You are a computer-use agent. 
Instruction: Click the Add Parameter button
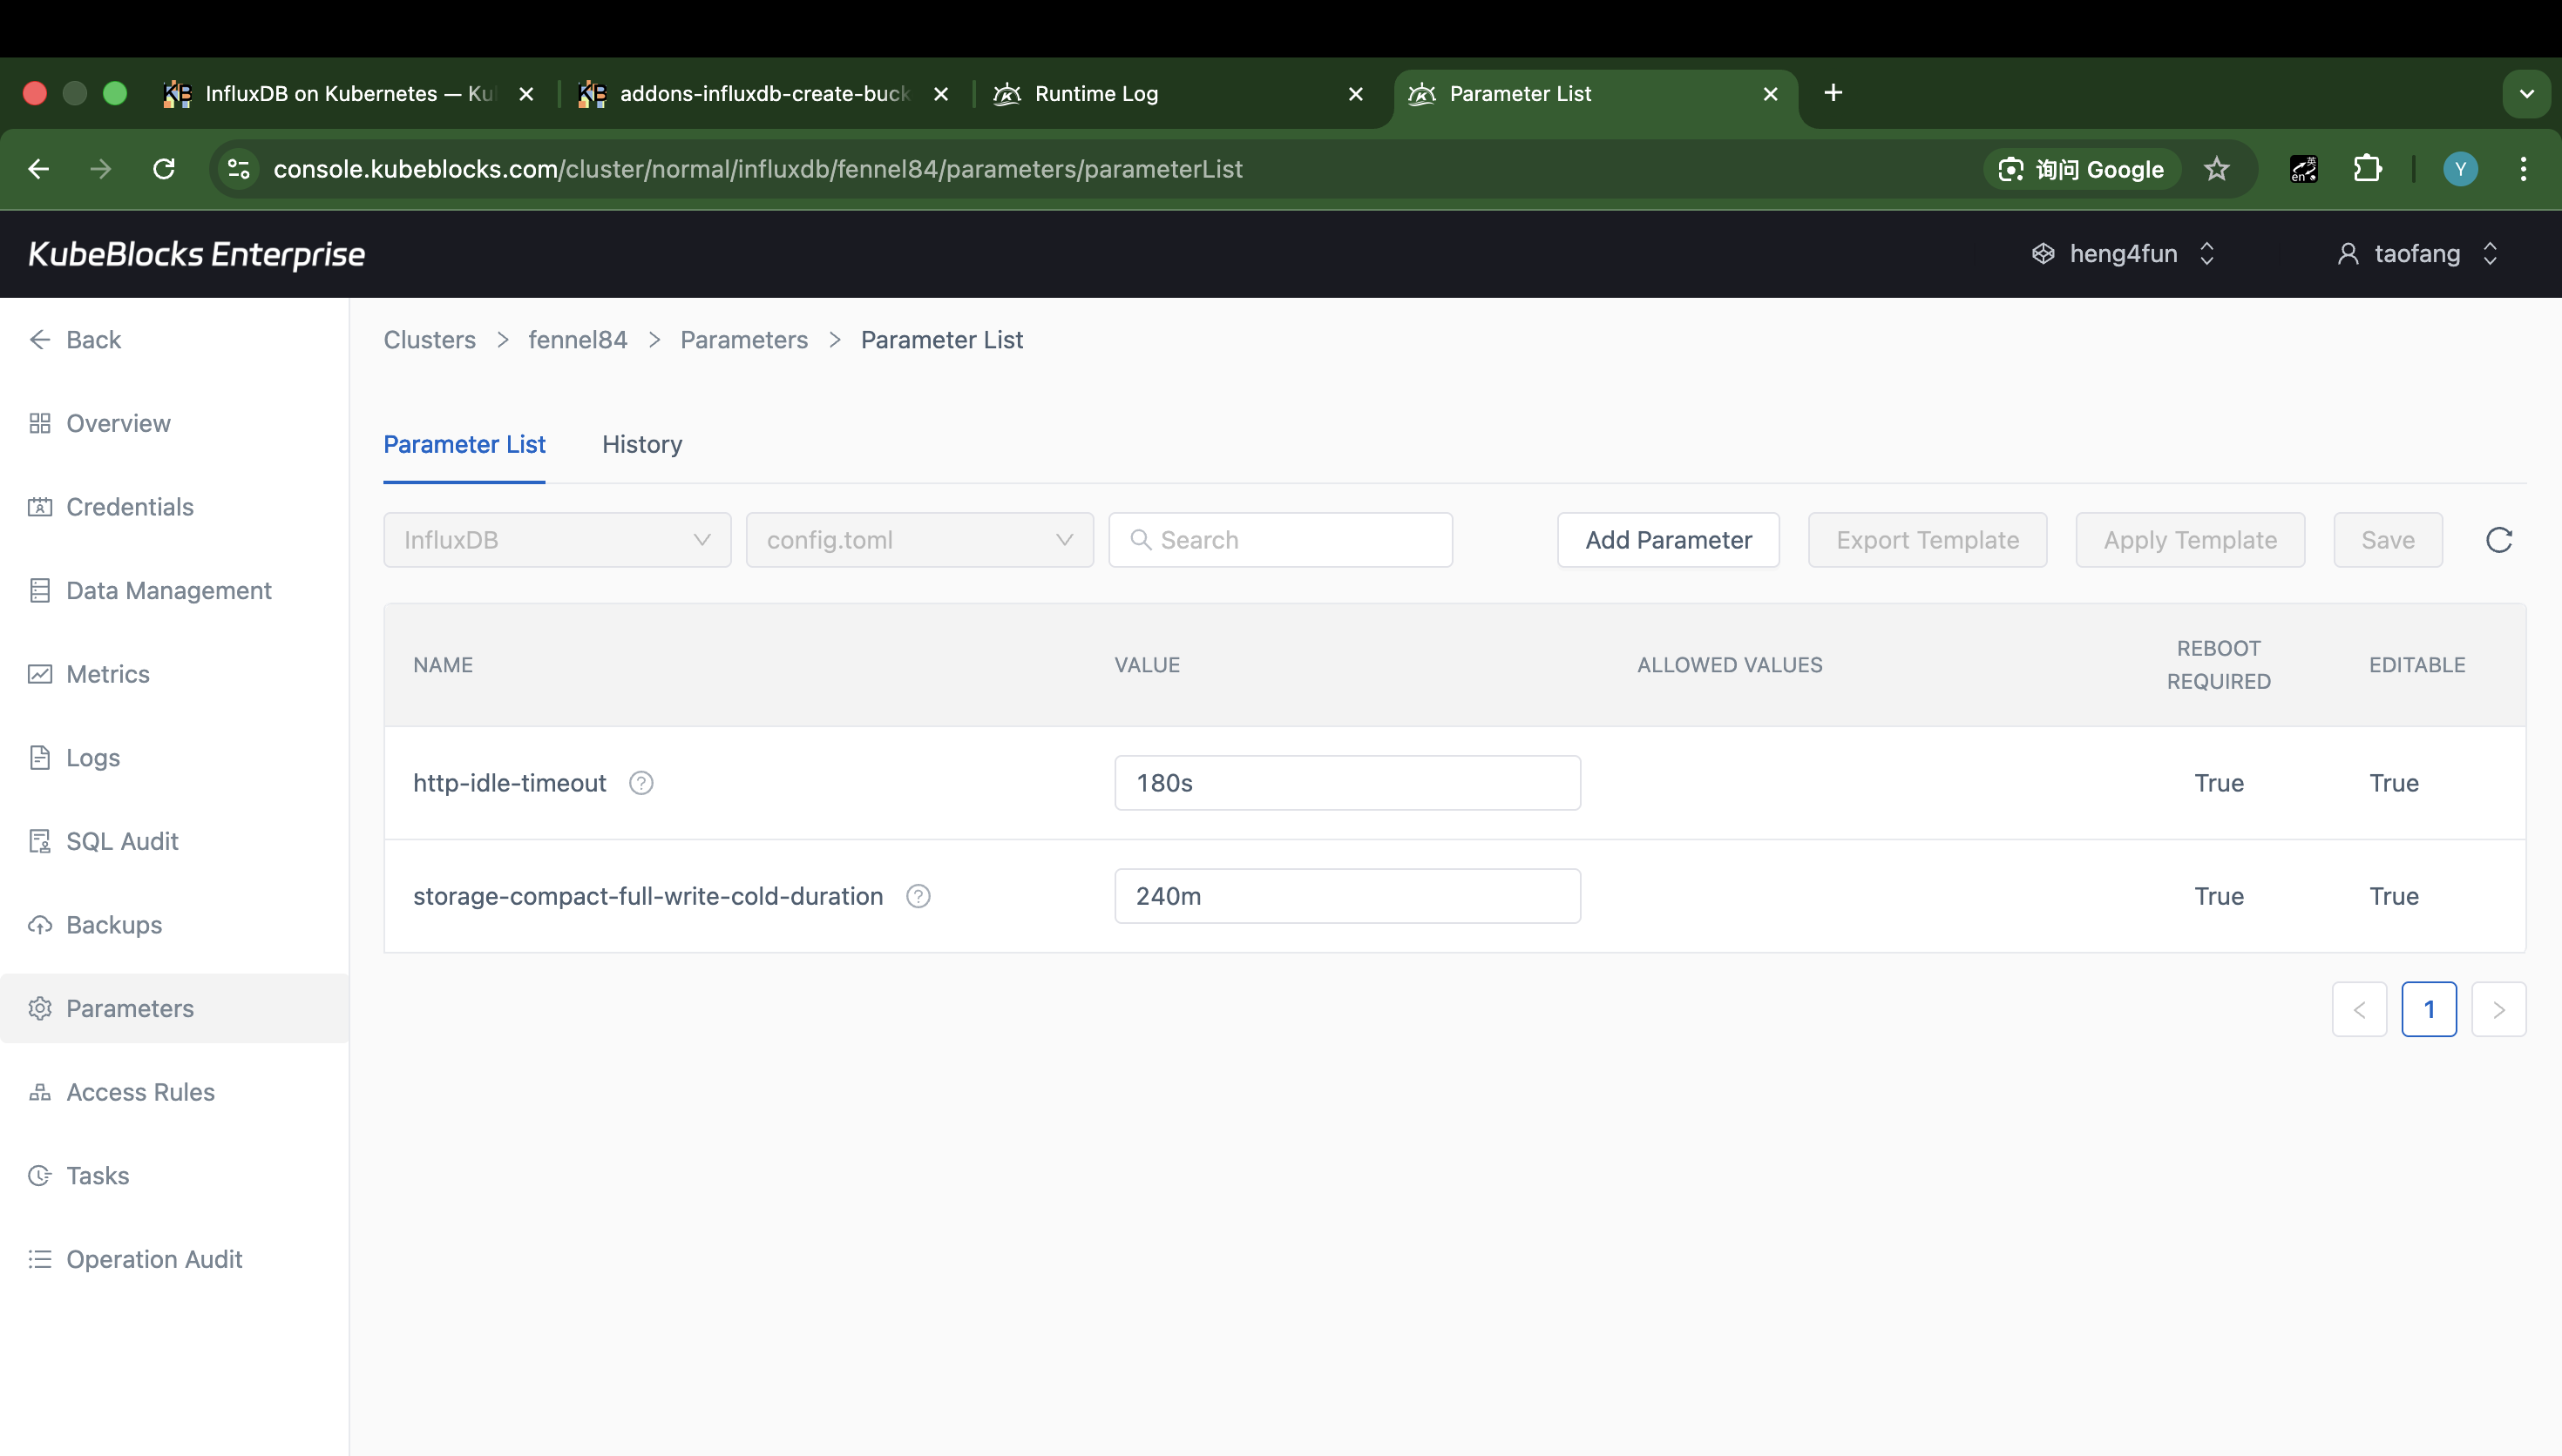[x=1668, y=540]
